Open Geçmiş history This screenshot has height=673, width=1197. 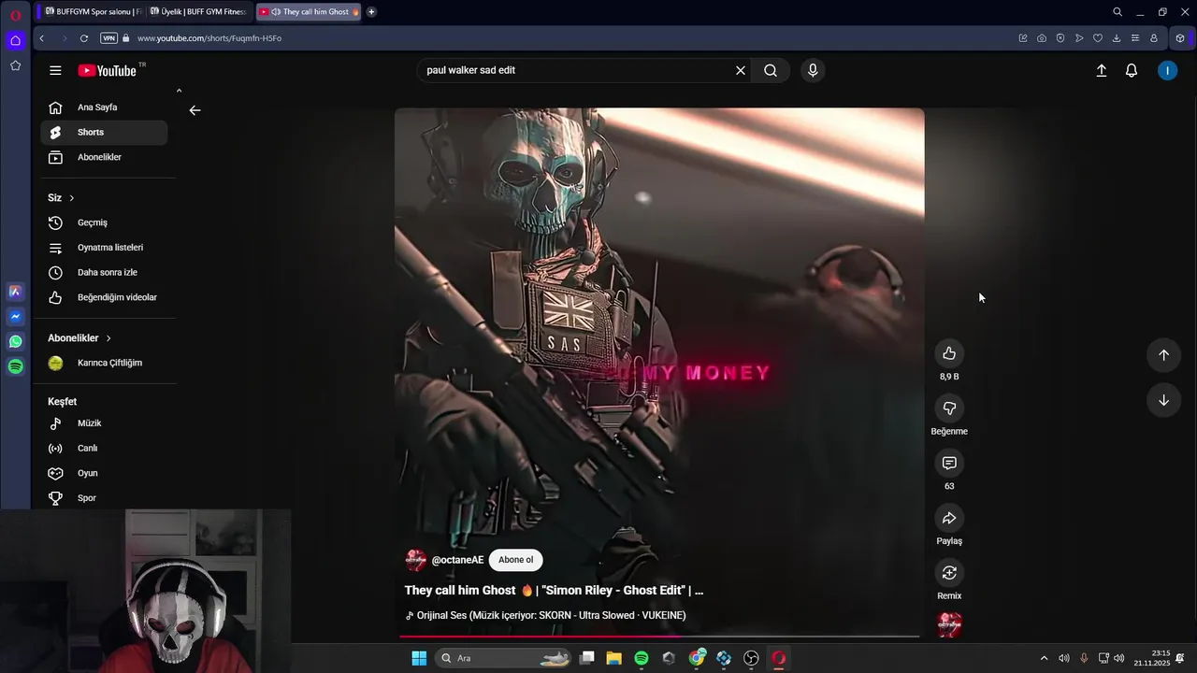[x=104, y=222]
